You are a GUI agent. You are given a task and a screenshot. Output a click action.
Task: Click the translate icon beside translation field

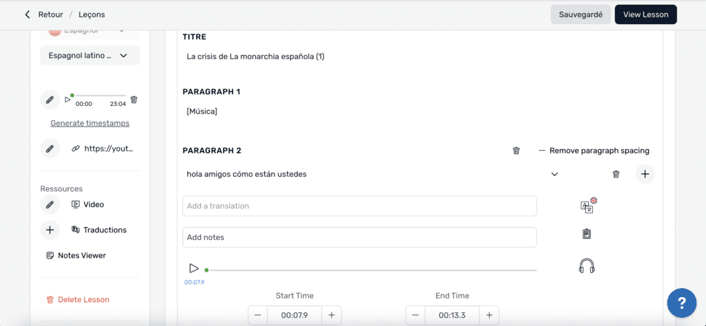(x=587, y=206)
